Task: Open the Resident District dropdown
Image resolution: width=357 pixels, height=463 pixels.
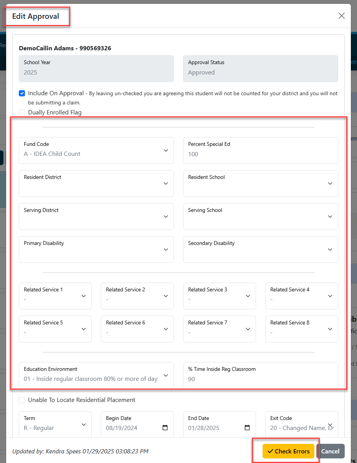Action: click(96, 184)
